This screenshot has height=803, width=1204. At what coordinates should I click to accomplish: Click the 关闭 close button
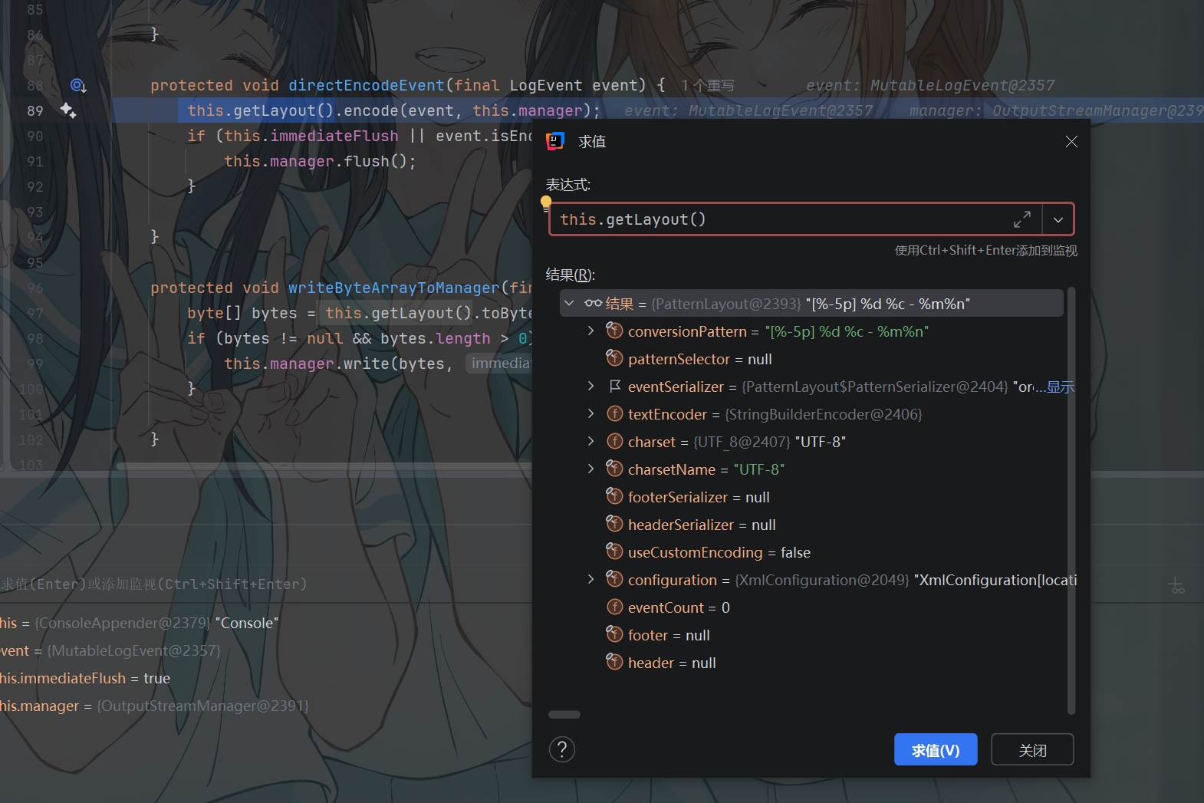click(x=1032, y=749)
